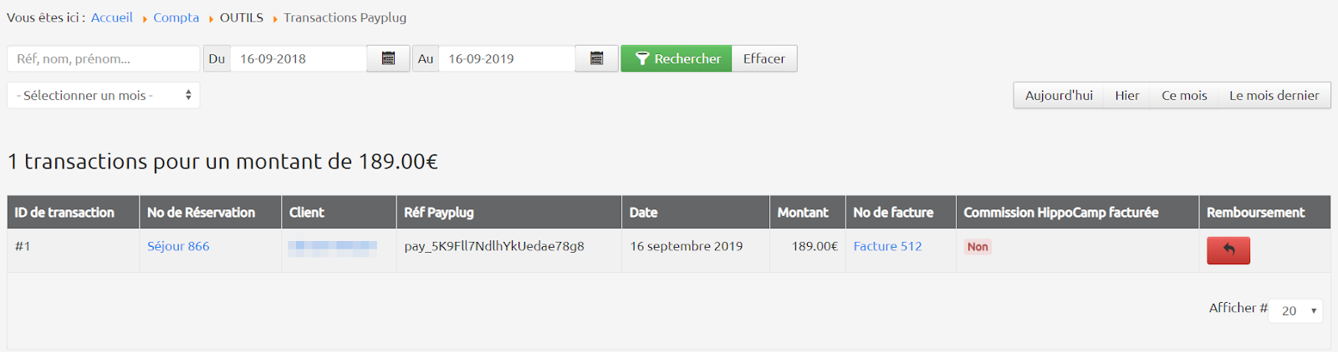Open the end date calendar picker
1338x352 pixels.
tap(596, 58)
